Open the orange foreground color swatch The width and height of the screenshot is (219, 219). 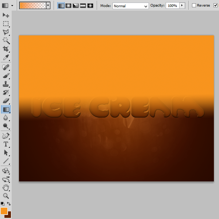coord(4,211)
